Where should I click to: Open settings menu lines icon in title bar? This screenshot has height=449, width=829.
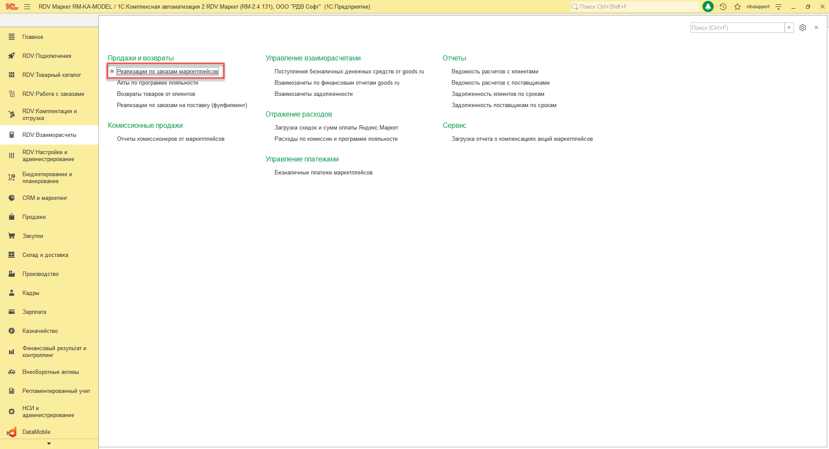(x=778, y=6)
